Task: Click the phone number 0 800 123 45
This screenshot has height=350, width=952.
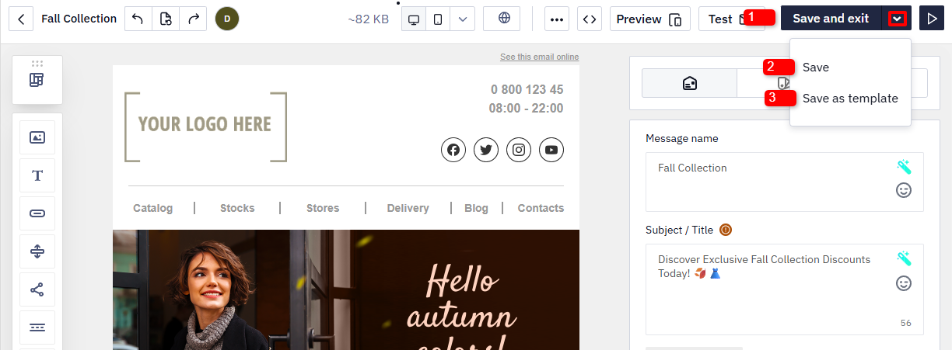Action: [527, 89]
